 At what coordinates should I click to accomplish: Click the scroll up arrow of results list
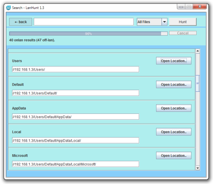coord(198,51)
